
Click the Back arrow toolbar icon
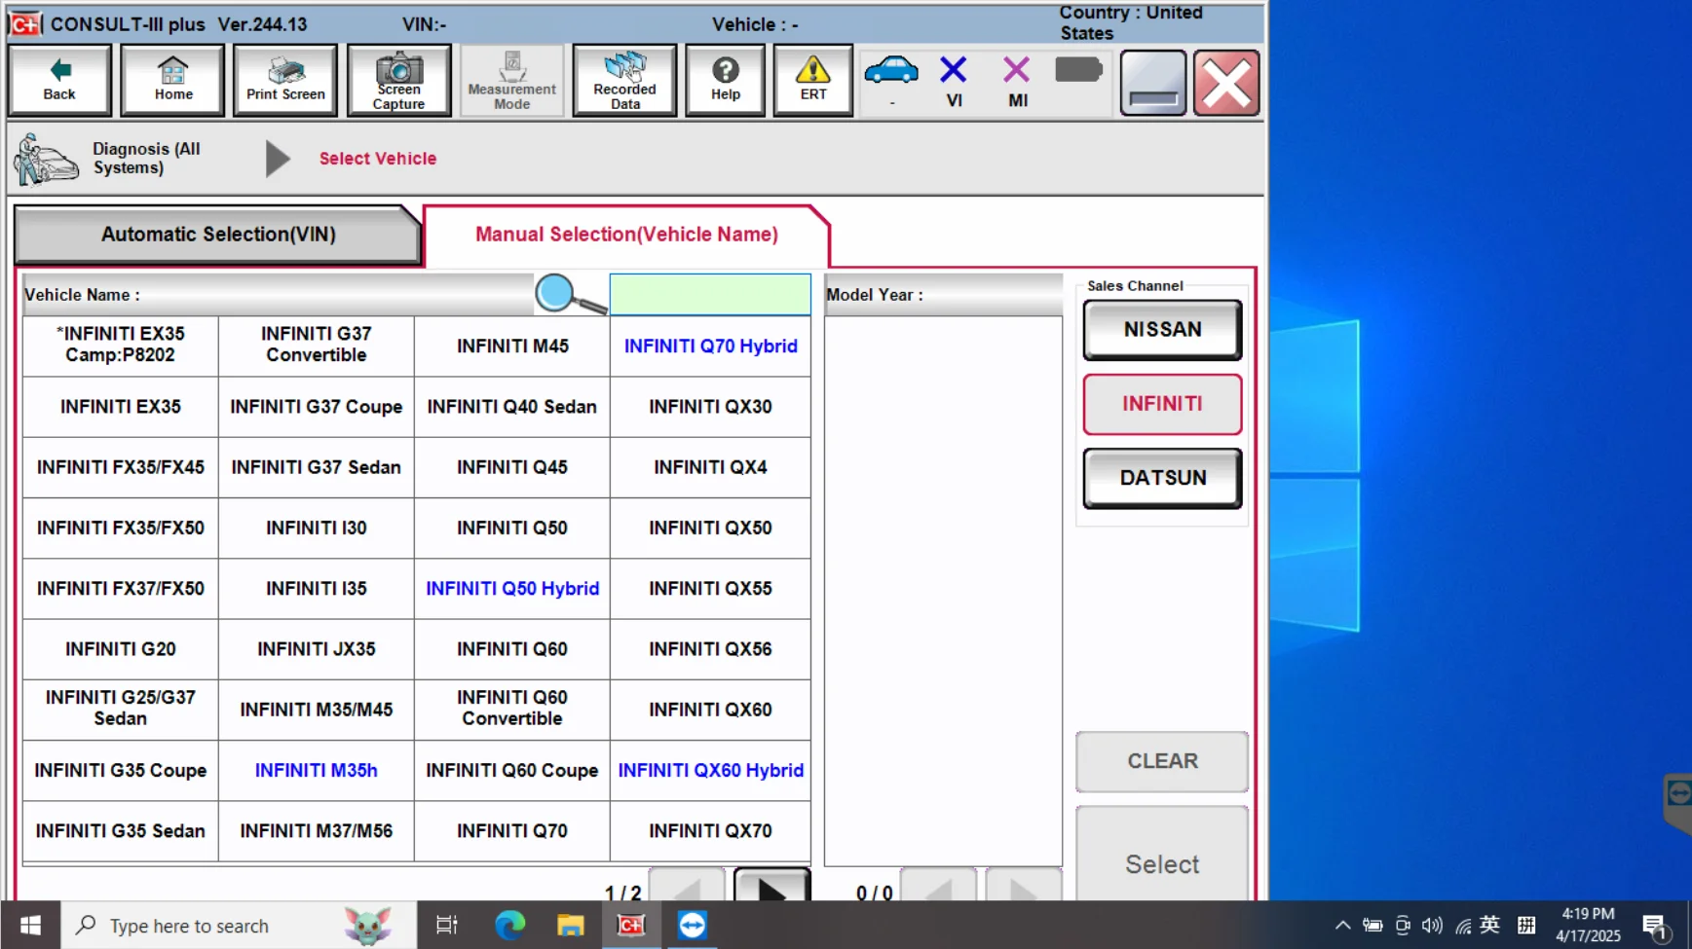[59, 80]
